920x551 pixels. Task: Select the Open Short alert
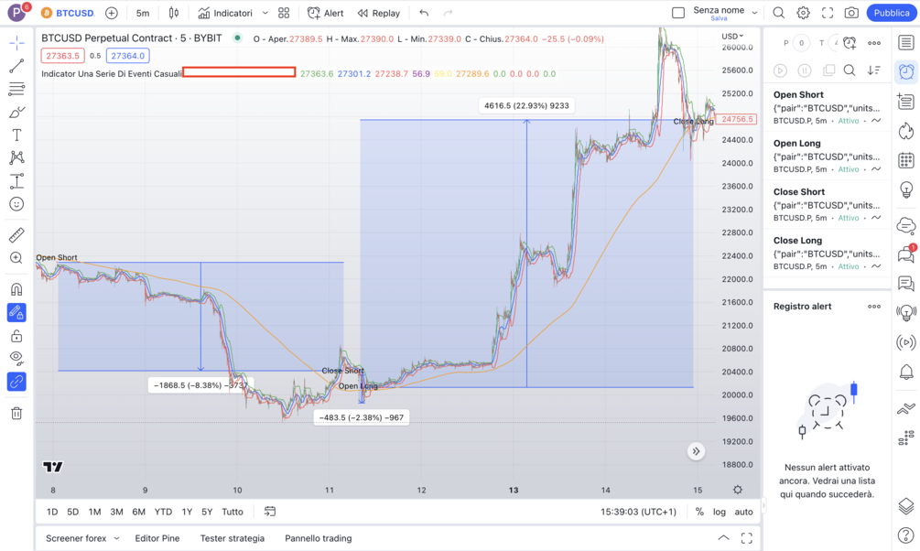coord(828,107)
